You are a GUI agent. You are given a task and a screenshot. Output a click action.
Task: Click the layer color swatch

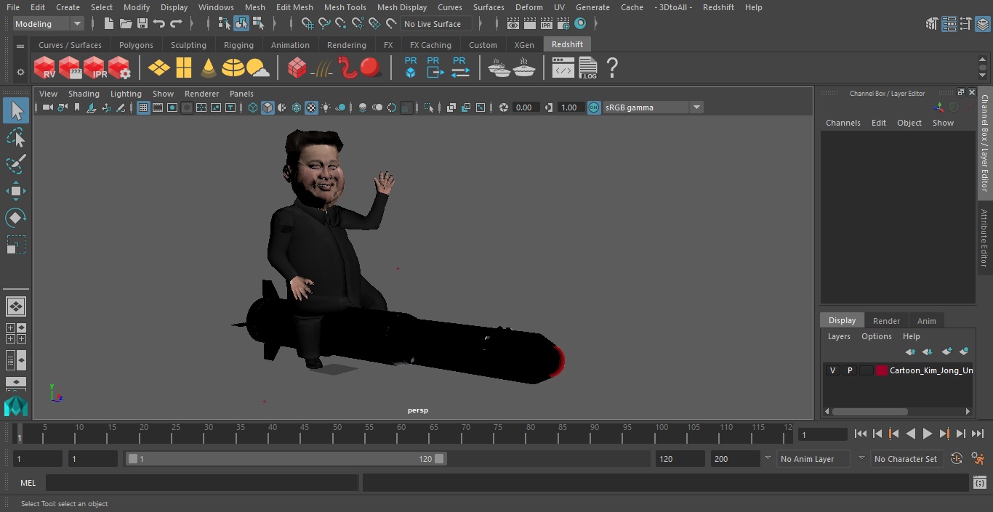click(882, 370)
